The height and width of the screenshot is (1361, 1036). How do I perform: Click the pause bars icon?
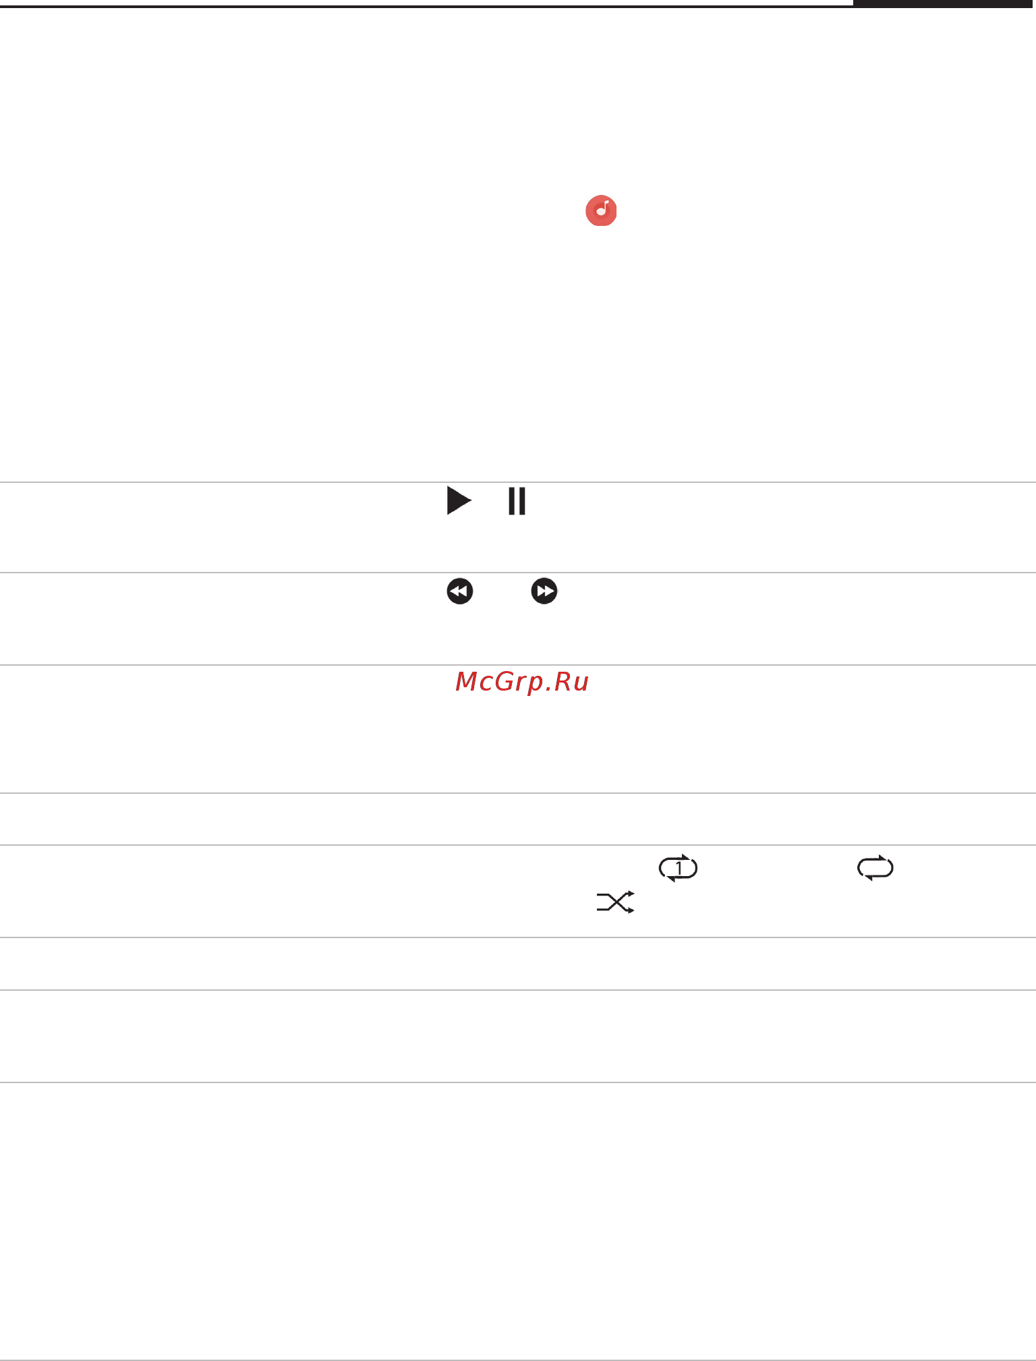click(x=517, y=501)
